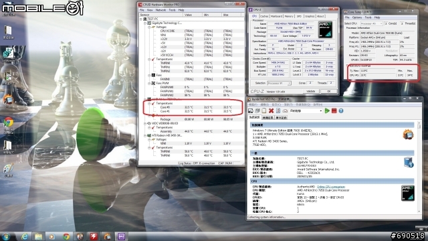428x241 pixels.
Task: Click the BurnInTest vertical scrollbar
Action: coord(419,167)
